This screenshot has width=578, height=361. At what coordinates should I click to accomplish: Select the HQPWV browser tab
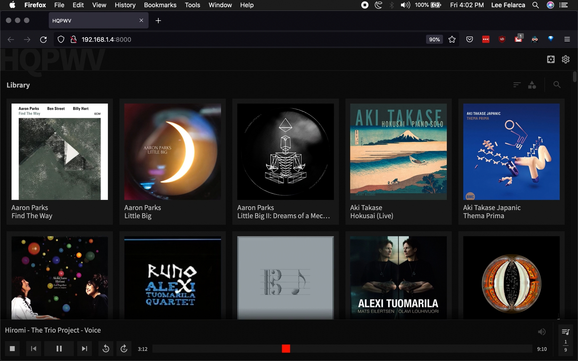click(98, 20)
